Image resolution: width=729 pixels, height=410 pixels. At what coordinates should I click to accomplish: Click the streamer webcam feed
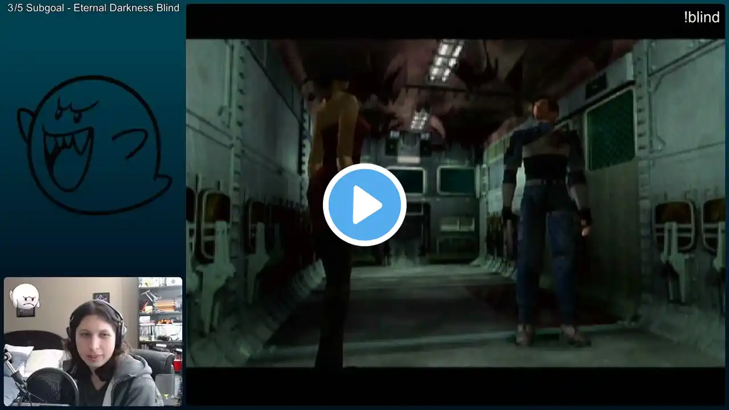(93, 342)
